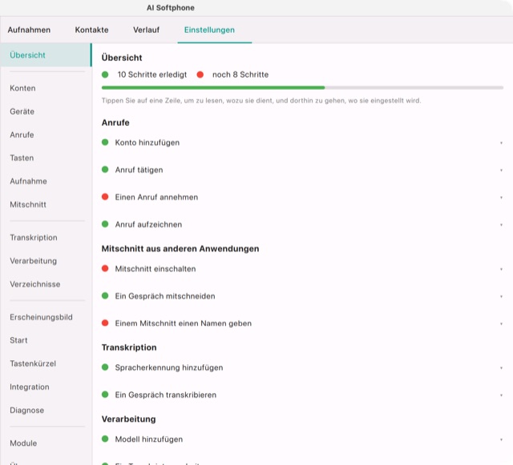Go to Transkription in the sidebar

[34, 238]
